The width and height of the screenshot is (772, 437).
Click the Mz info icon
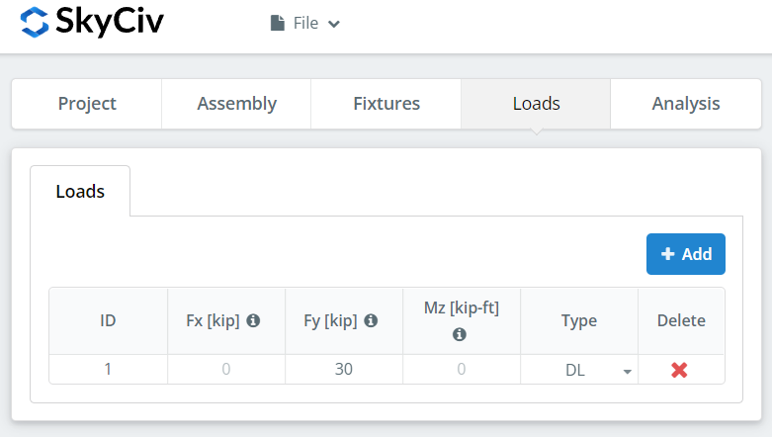[x=460, y=335]
